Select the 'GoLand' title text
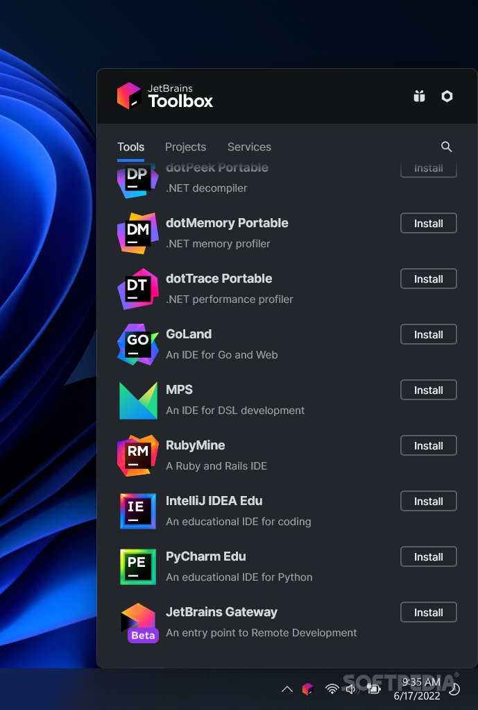This screenshot has height=710, width=478. [189, 334]
